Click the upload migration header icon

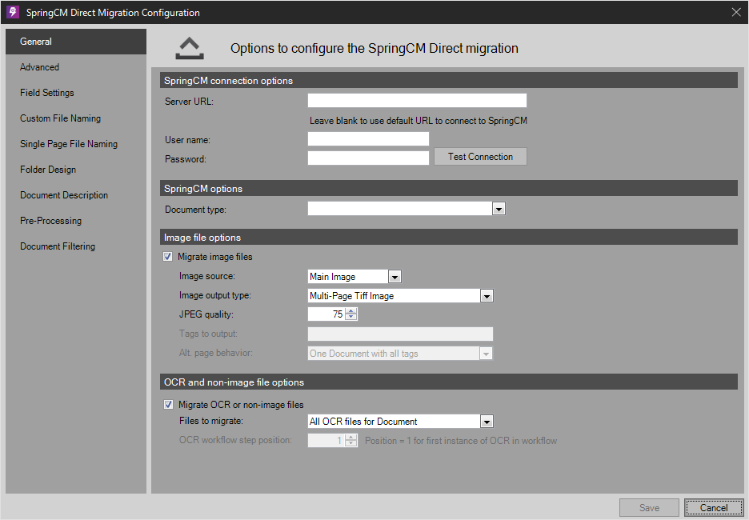(190, 48)
